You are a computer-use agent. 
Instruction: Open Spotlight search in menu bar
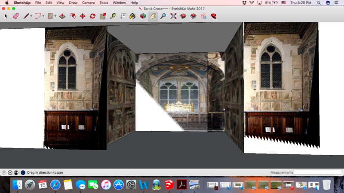click(x=319, y=3)
